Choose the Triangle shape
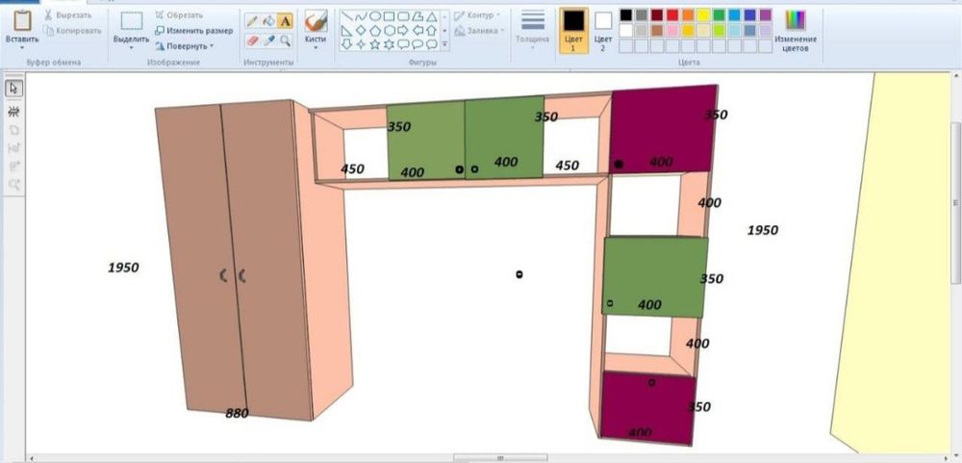Viewport: 962px width, 463px height. (x=431, y=16)
